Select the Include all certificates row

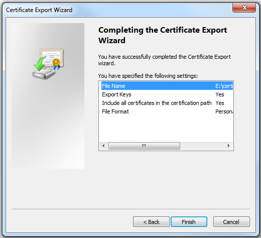[167, 103]
